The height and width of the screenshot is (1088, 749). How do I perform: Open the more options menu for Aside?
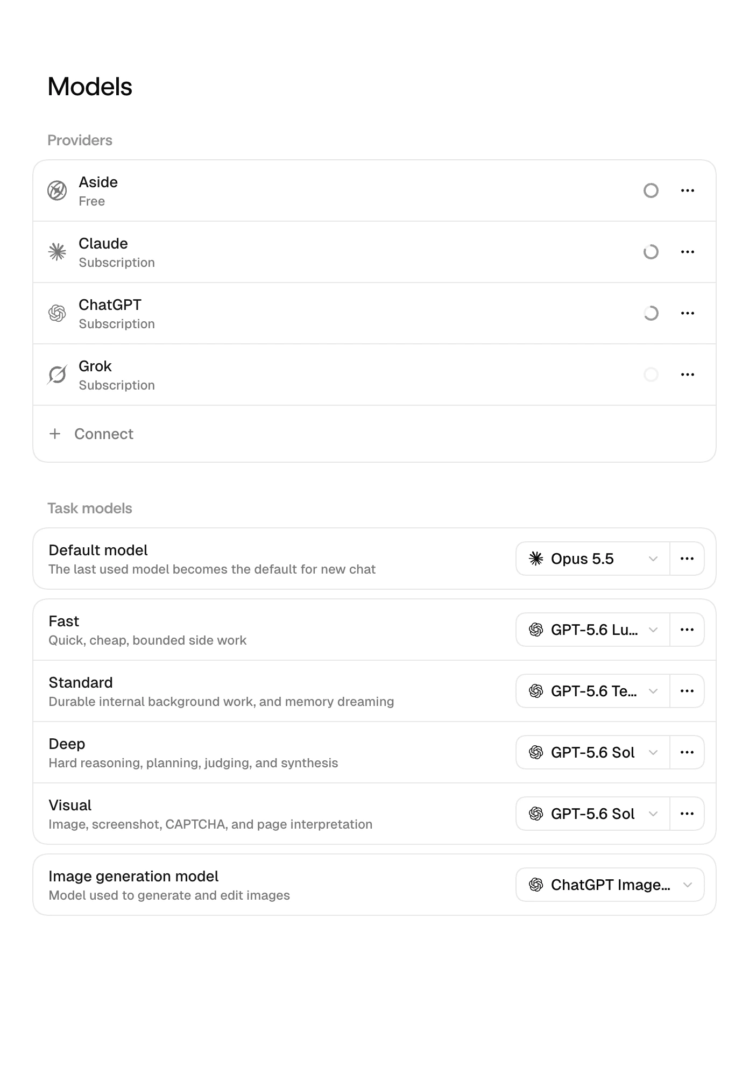coord(688,190)
